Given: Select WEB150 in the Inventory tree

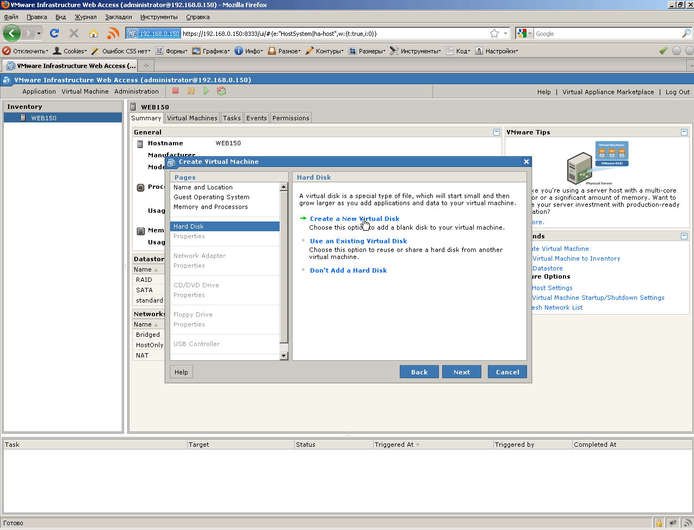Looking at the screenshot, I should [63, 118].
